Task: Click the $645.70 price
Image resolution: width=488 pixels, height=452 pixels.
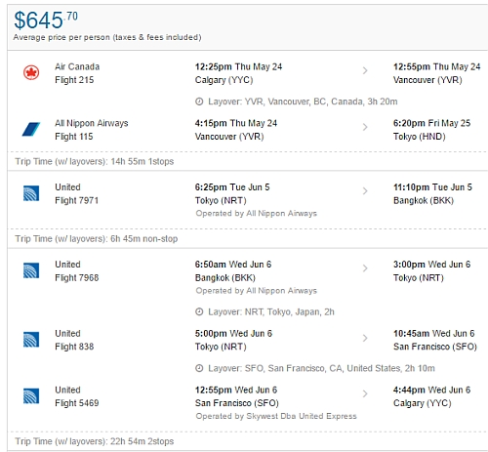Action: [x=46, y=20]
